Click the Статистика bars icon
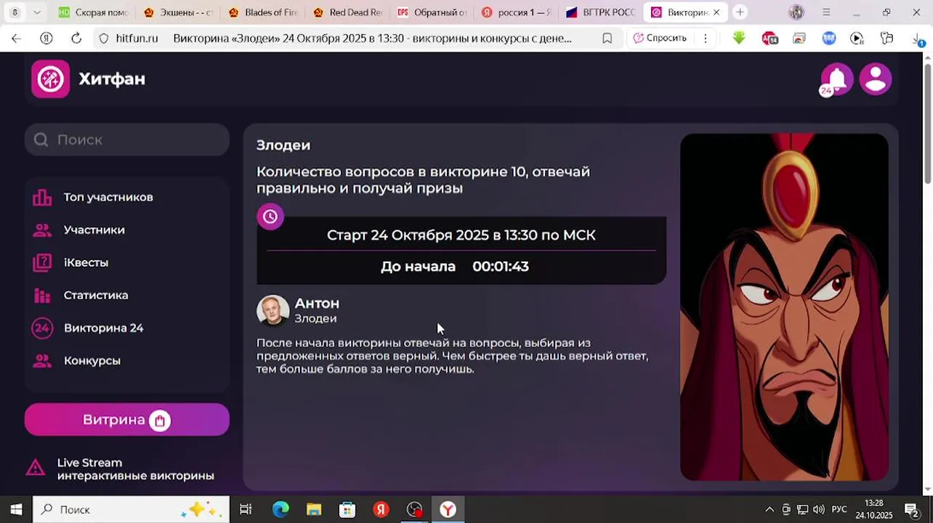This screenshot has height=523, width=933. (x=42, y=295)
